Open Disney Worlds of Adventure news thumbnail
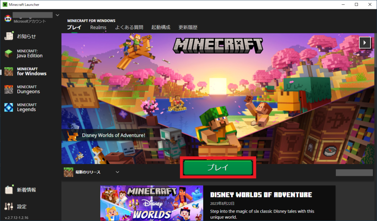Viewport: 377px width, 221px height. pyautogui.click(x=152, y=203)
